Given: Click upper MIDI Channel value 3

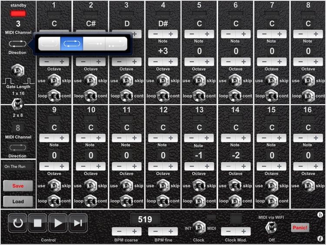Looking at the screenshot, I should point(18,23).
